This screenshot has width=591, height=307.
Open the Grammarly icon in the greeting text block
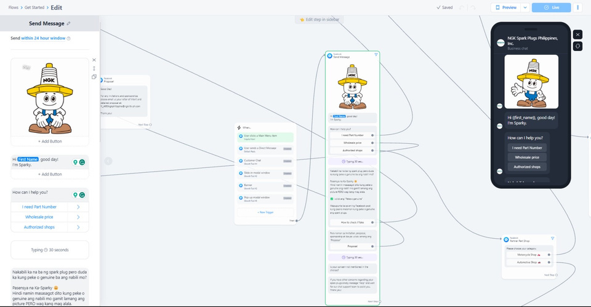(x=82, y=162)
